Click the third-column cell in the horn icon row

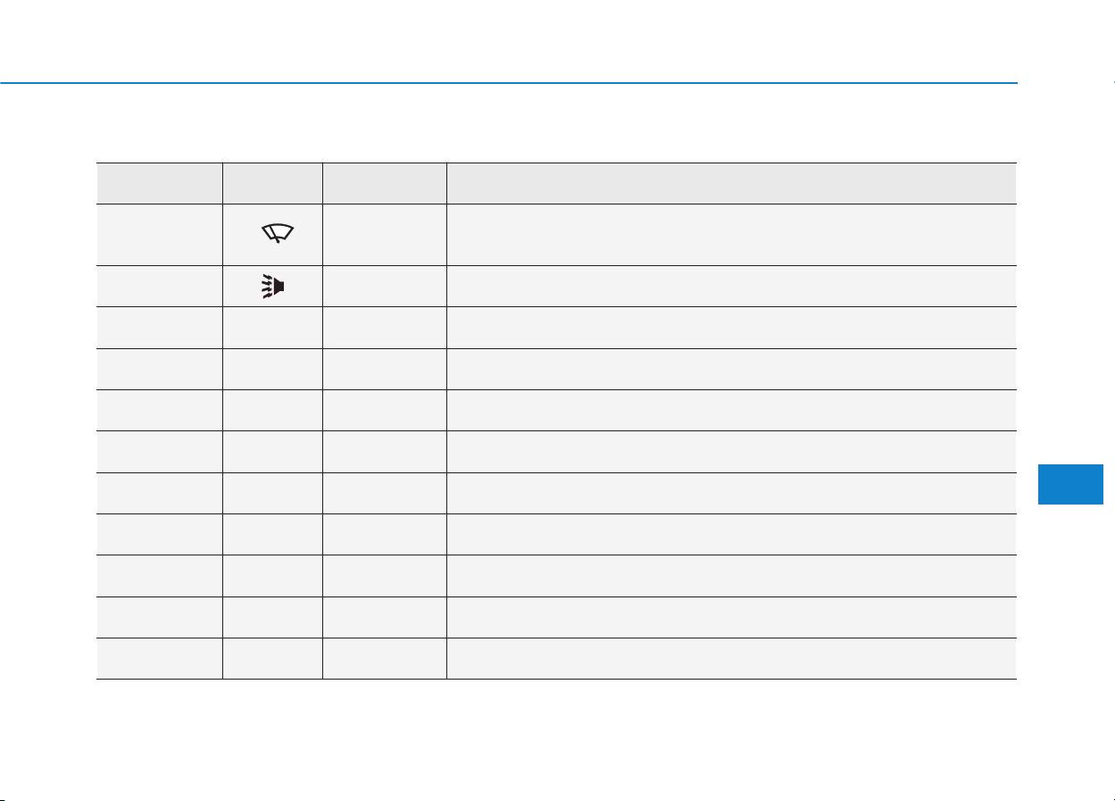click(x=385, y=287)
